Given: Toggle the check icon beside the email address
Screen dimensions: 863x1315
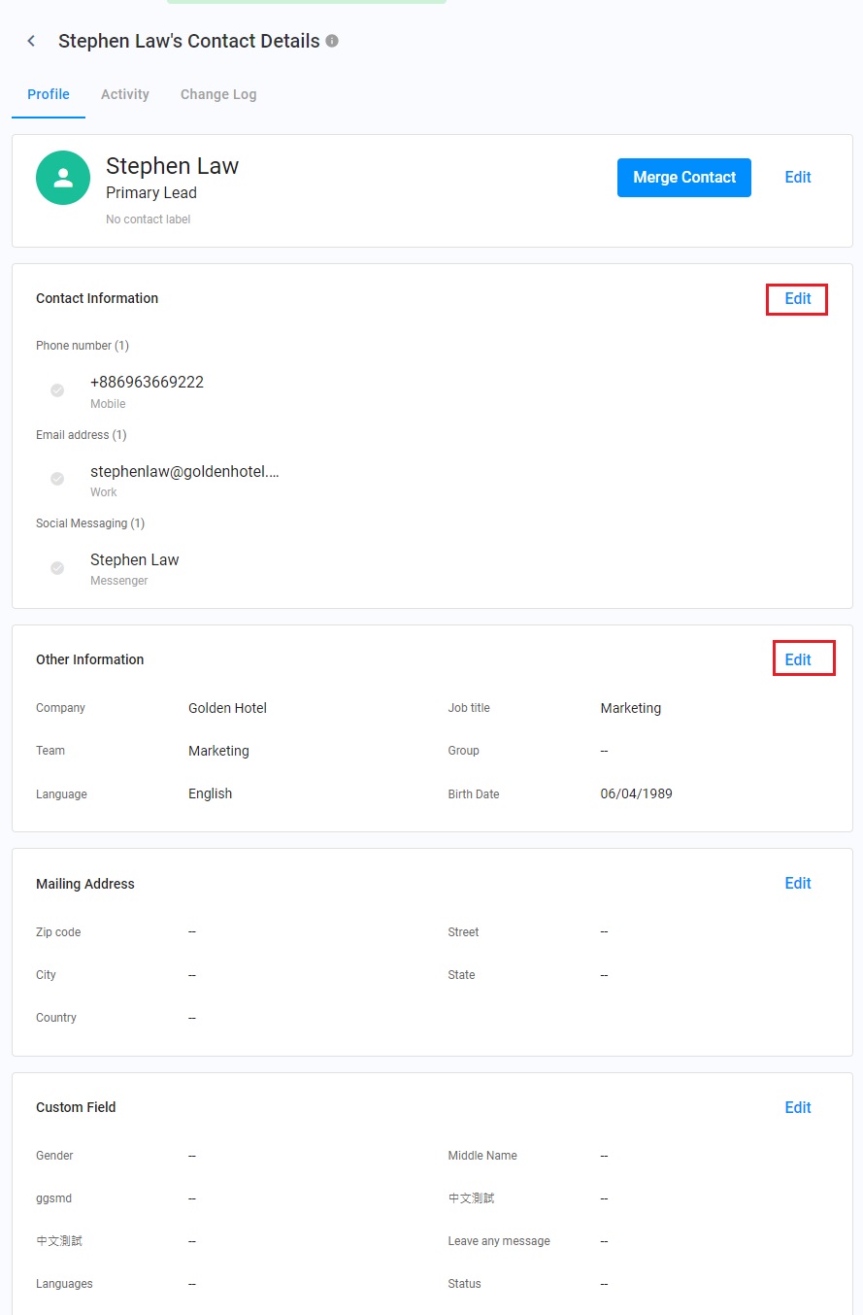Looking at the screenshot, I should point(57,479).
